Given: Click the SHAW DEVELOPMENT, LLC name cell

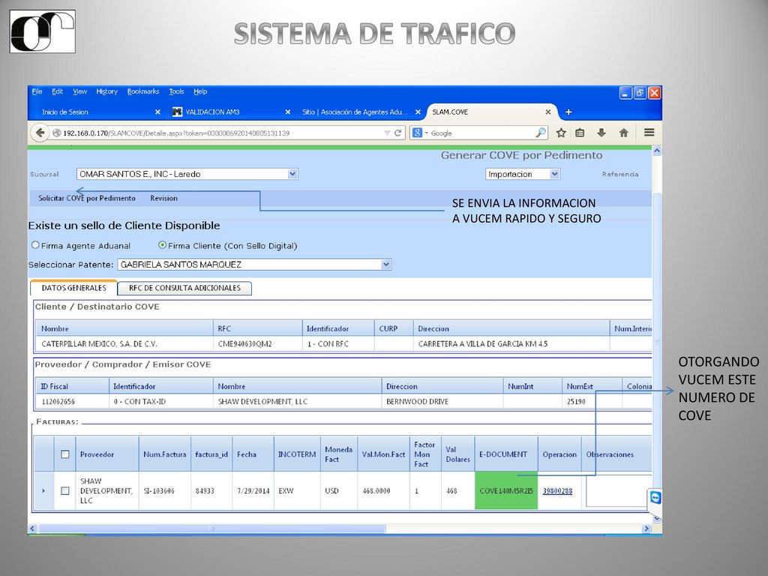Looking at the screenshot, I should (x=297, y=402).
